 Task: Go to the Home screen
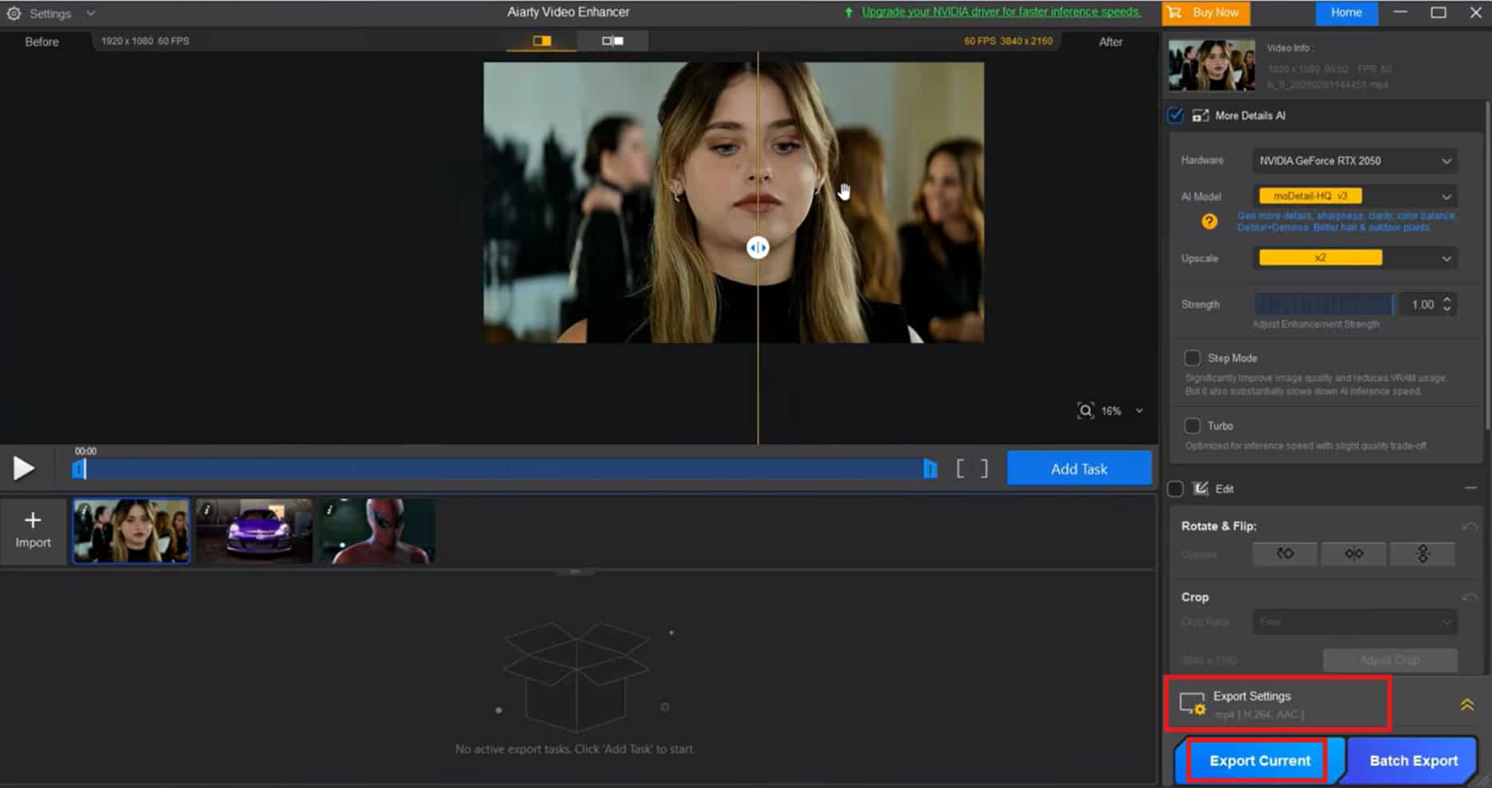(x=1346, y=13)
